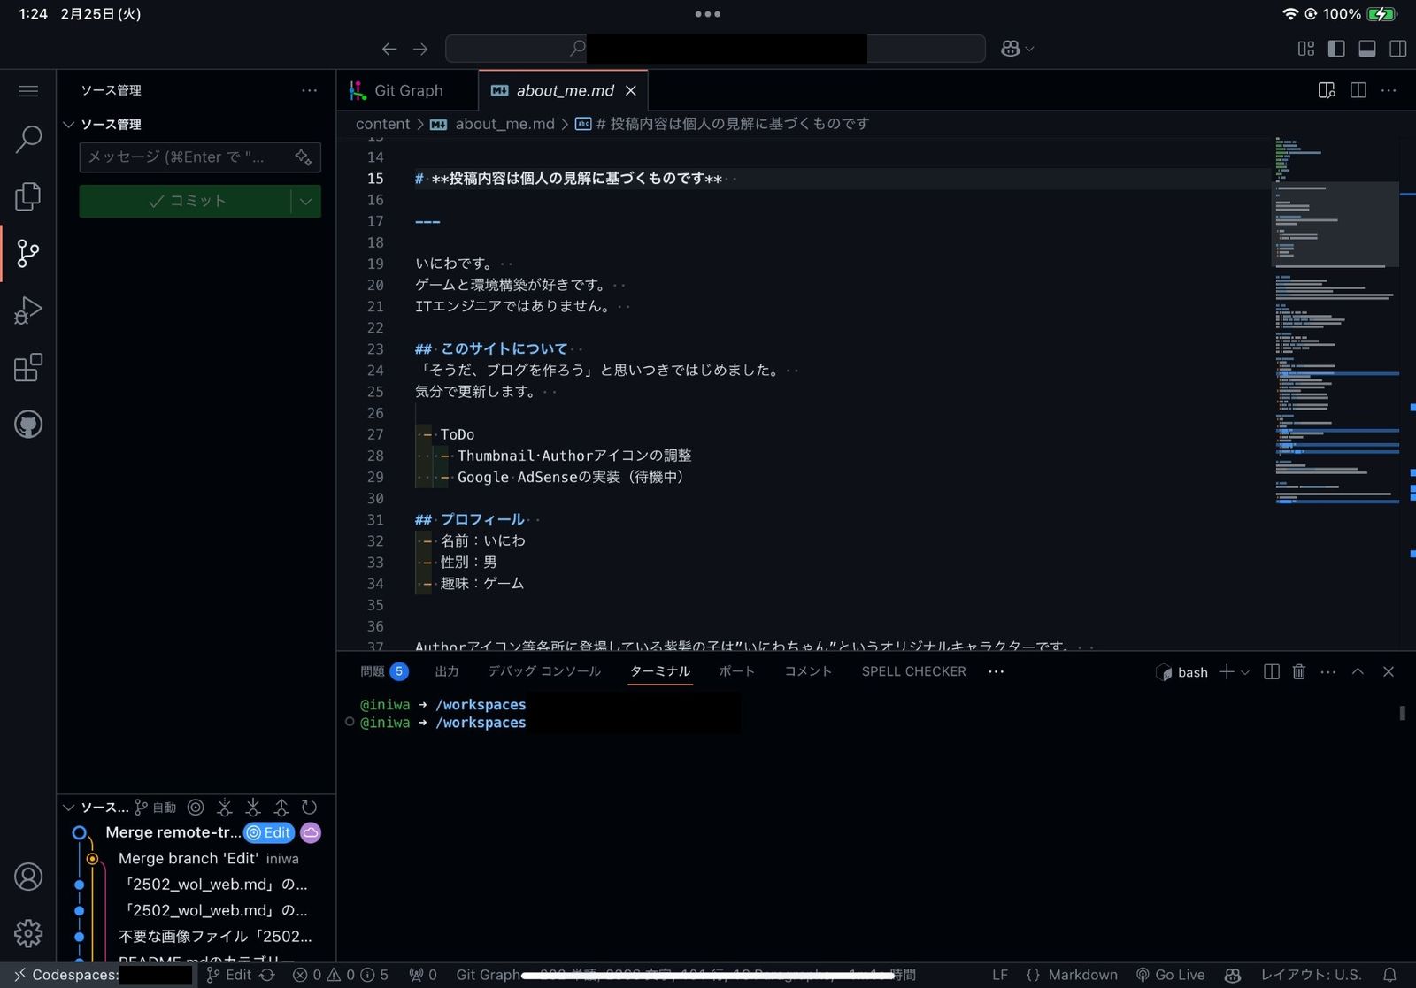Click the pull icon in the source control graph panel
This screenshot has height=988, width=1416.
point(253,807)
